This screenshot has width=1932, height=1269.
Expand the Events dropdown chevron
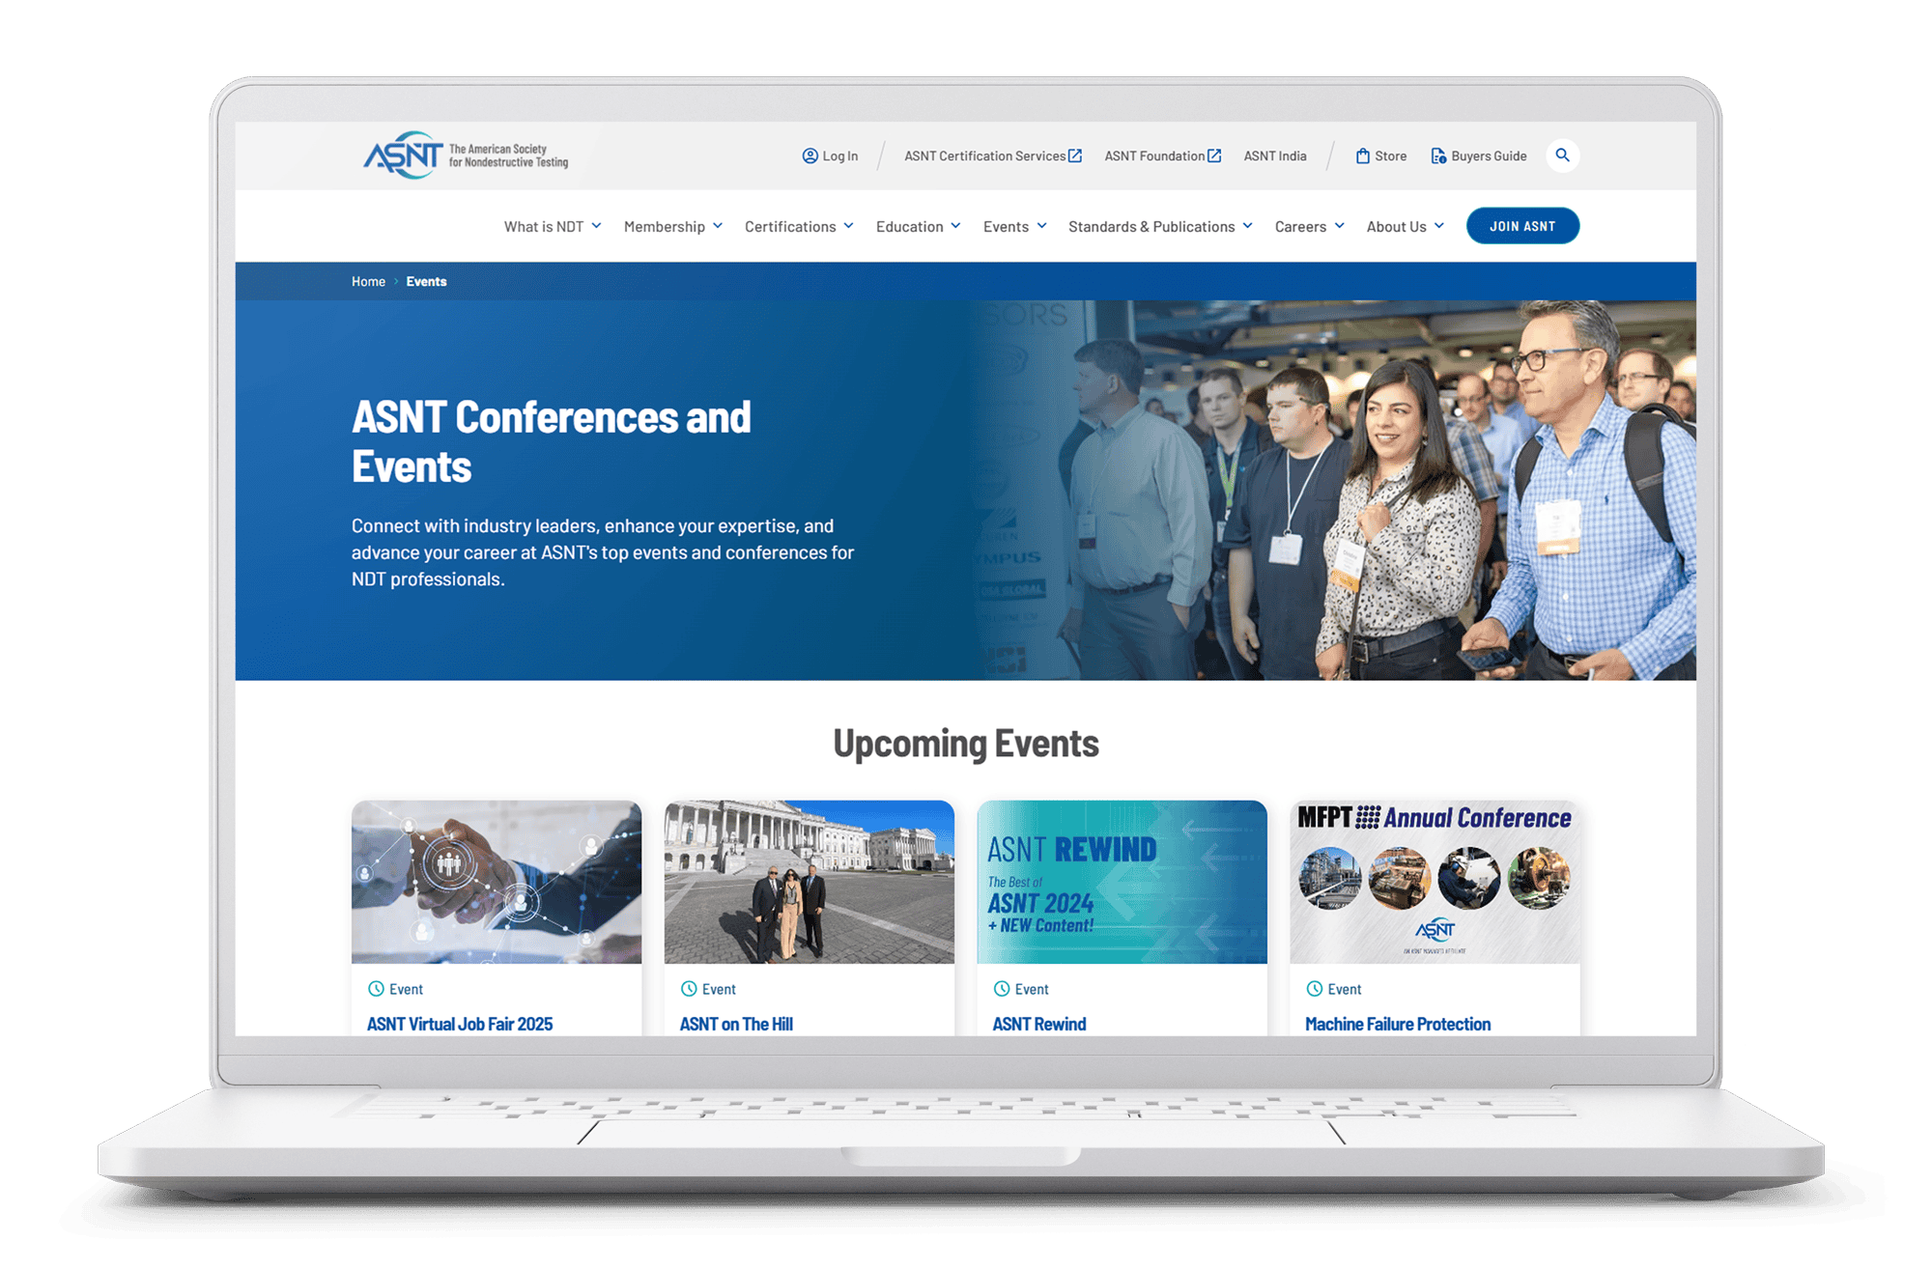click(x=1041, y=226)
